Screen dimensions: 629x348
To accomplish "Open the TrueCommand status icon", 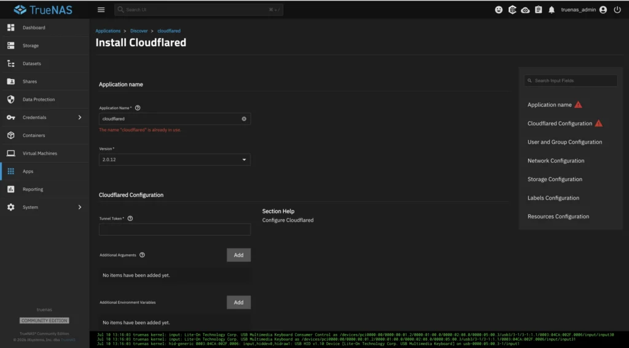I will [x=512, y=10].
